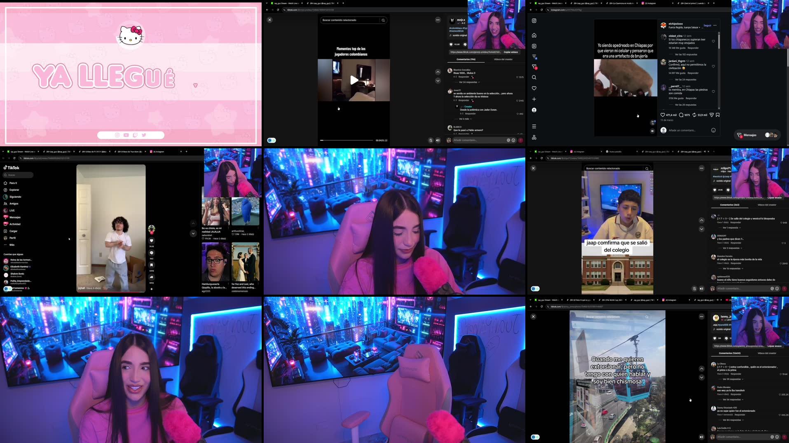Repost the Instagram post showing 53,9 mil
The height and width of the screenshot is (443, 789).
pyautogui.click(x=694, y=115)
